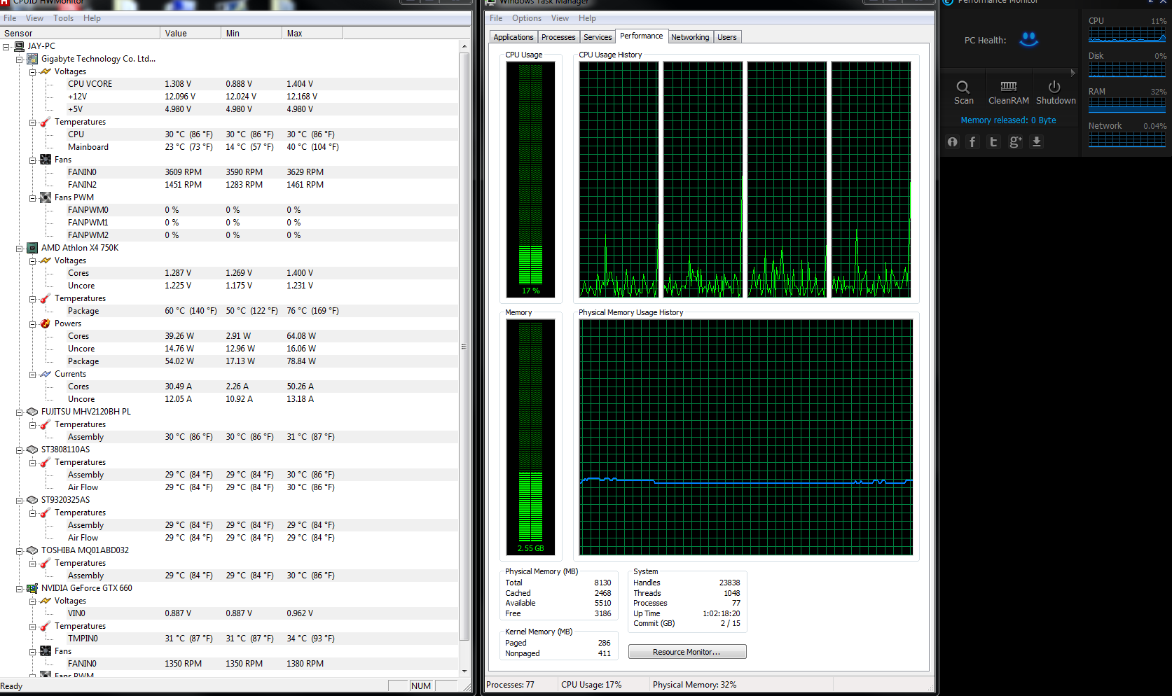Click the TOSHIBA MQ01ABD032 drive icon
This screenshot has width=1172, height=696.
pos(32,550)
